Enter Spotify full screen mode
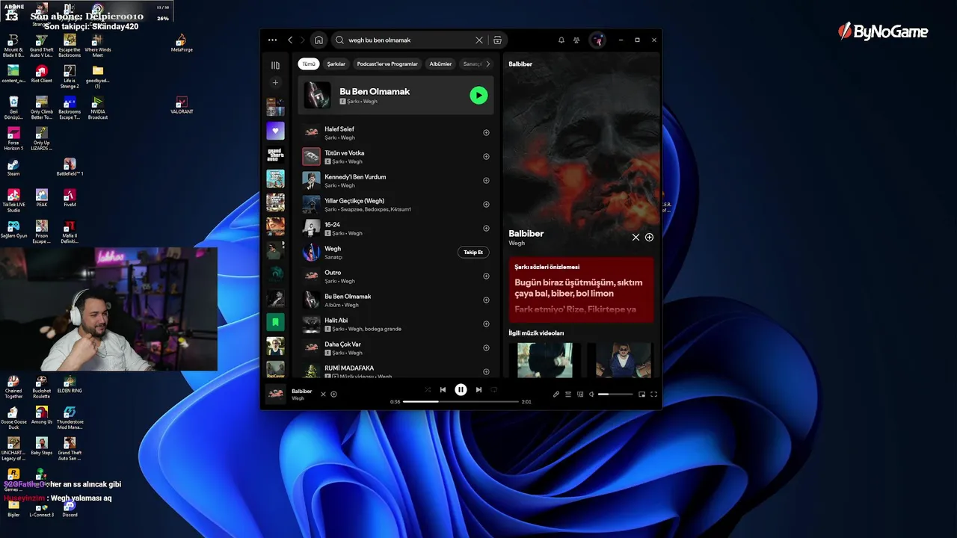The width and height of the screenshot is (957, 538). pos(653,395)
